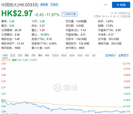Click the 量比 value 1.28
The width and height of the screenshot is (133, 114).
42,30
